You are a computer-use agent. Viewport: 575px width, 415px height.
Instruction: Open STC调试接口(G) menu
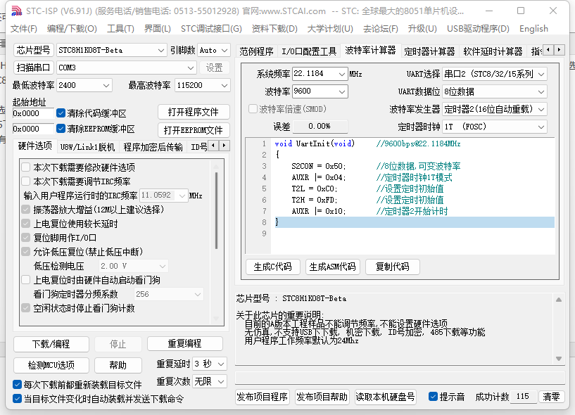(x=211, y=29)
